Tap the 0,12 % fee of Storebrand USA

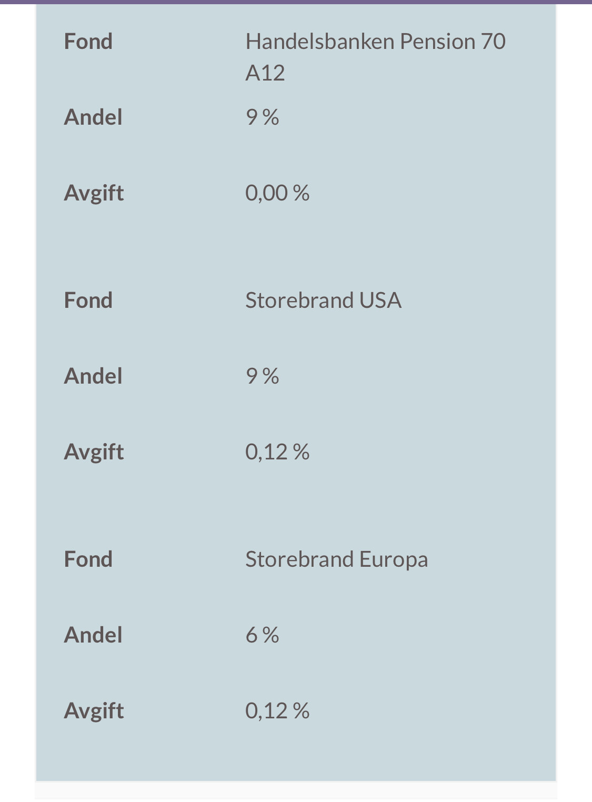277,452
